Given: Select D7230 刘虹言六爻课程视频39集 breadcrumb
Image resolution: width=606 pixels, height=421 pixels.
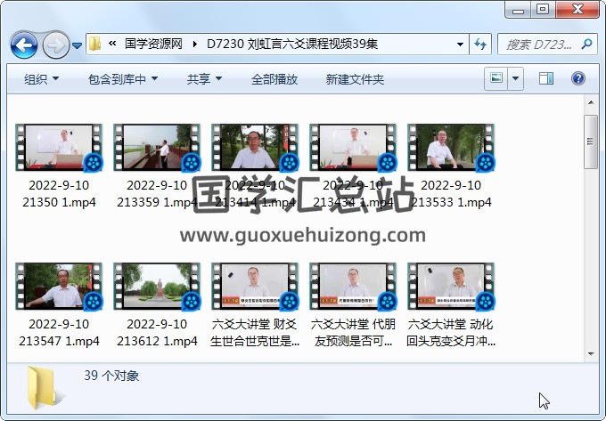Looking at the screenshot, I should 292,44.
